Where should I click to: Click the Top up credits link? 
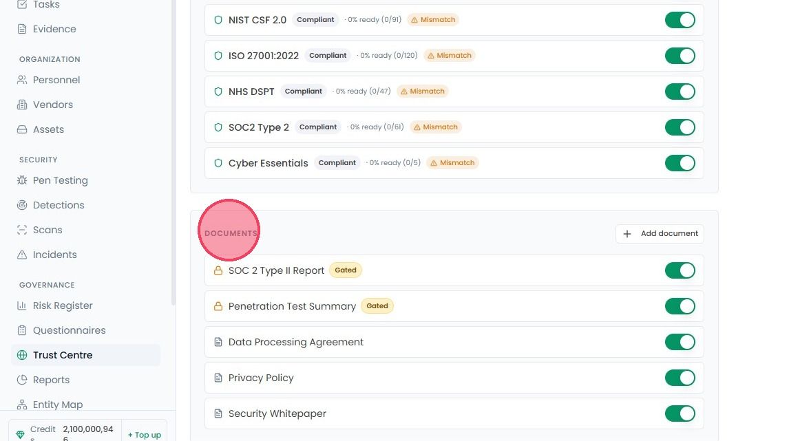(x=145, y=435)
